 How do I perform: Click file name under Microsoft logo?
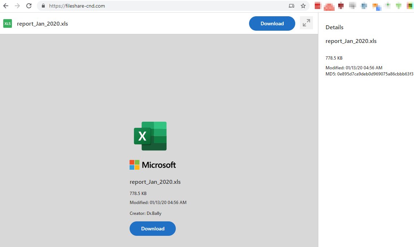pyautogui.click(x=155, y=182)
